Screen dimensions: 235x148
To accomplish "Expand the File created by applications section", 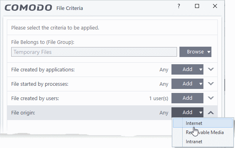I will click(x=211, y=69).
